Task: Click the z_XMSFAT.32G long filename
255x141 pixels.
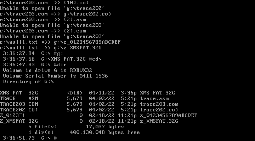Action: [159, 121]
